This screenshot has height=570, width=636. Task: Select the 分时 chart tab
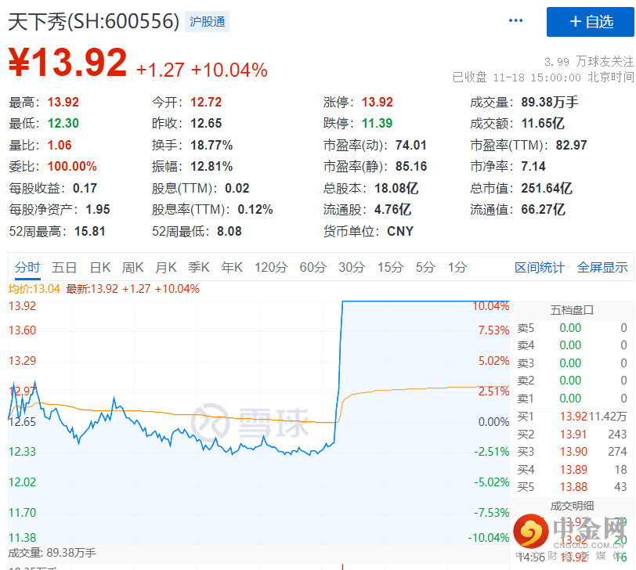pos(27,268)
